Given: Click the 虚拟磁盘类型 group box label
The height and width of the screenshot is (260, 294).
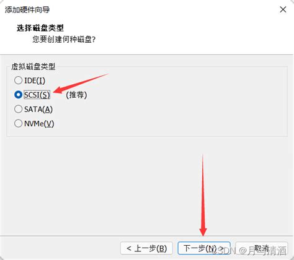Looking at the screenshot, I should coord(33,66).
